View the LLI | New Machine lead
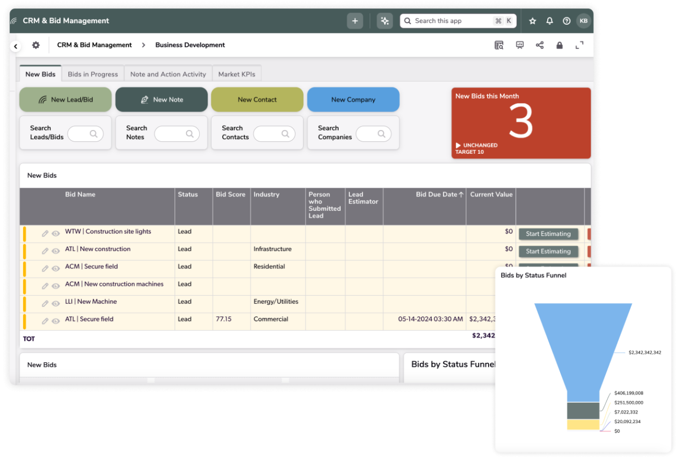Image resolution: width=677 pixels, height=458 pixels. click(x=56, y=301)
